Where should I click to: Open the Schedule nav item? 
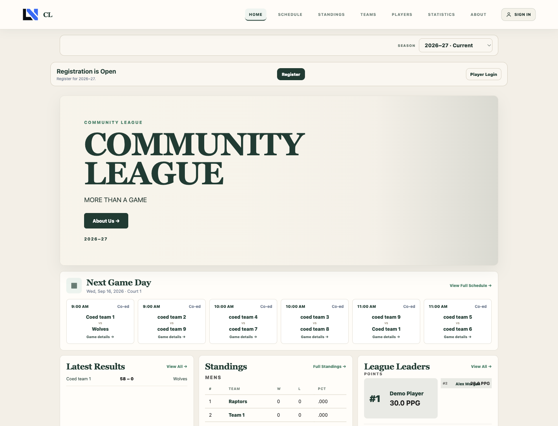(x=290, y=14)
